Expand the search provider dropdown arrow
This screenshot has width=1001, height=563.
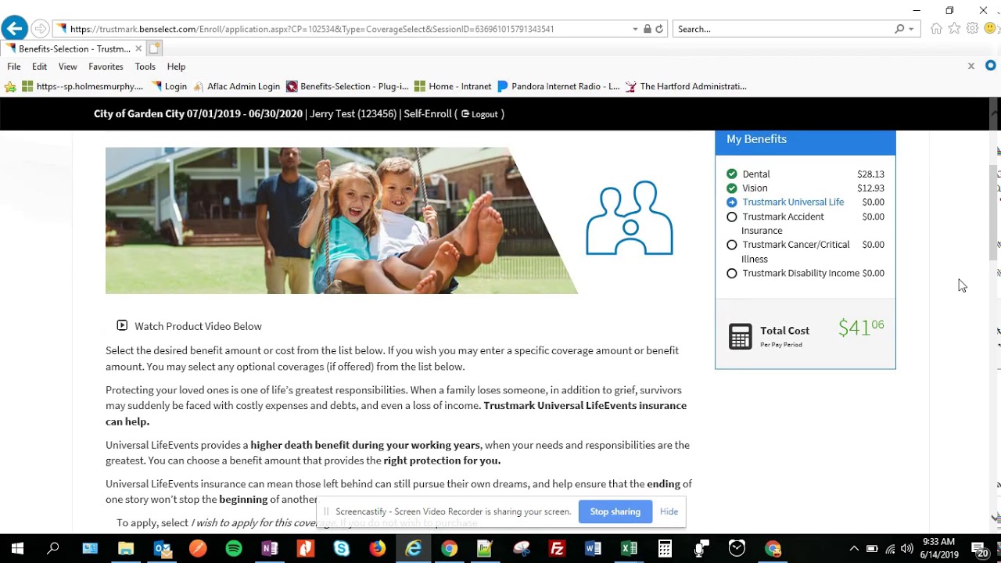coord(911,29)
